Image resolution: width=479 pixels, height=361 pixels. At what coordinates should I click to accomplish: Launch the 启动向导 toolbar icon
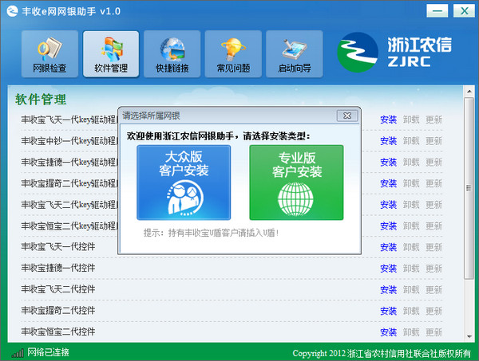pyautogui.click(x=294, y=54)
